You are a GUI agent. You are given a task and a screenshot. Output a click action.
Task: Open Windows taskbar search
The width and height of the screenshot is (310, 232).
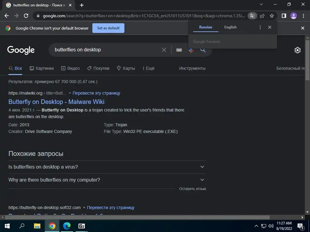click(x=22, y=226)
